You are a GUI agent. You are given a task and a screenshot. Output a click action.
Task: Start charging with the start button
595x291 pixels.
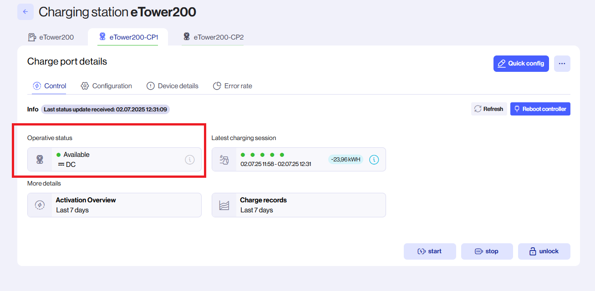(430, 251)
